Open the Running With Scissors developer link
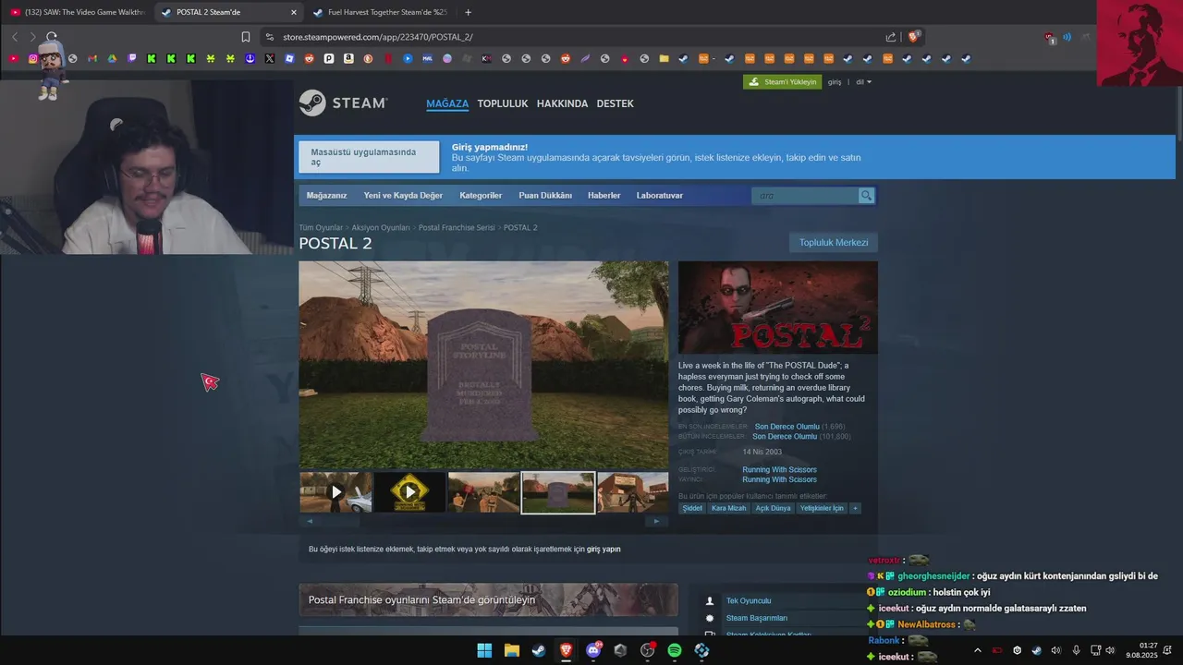Image resolution: width=1183 pixels, height=665 pixels. point(779,469)
